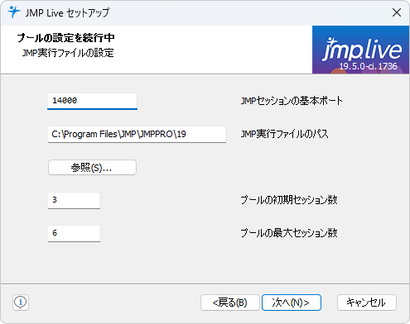Go back with the <戻る(B) button
This screenshot has height=324, width=410.
point(230,303)
